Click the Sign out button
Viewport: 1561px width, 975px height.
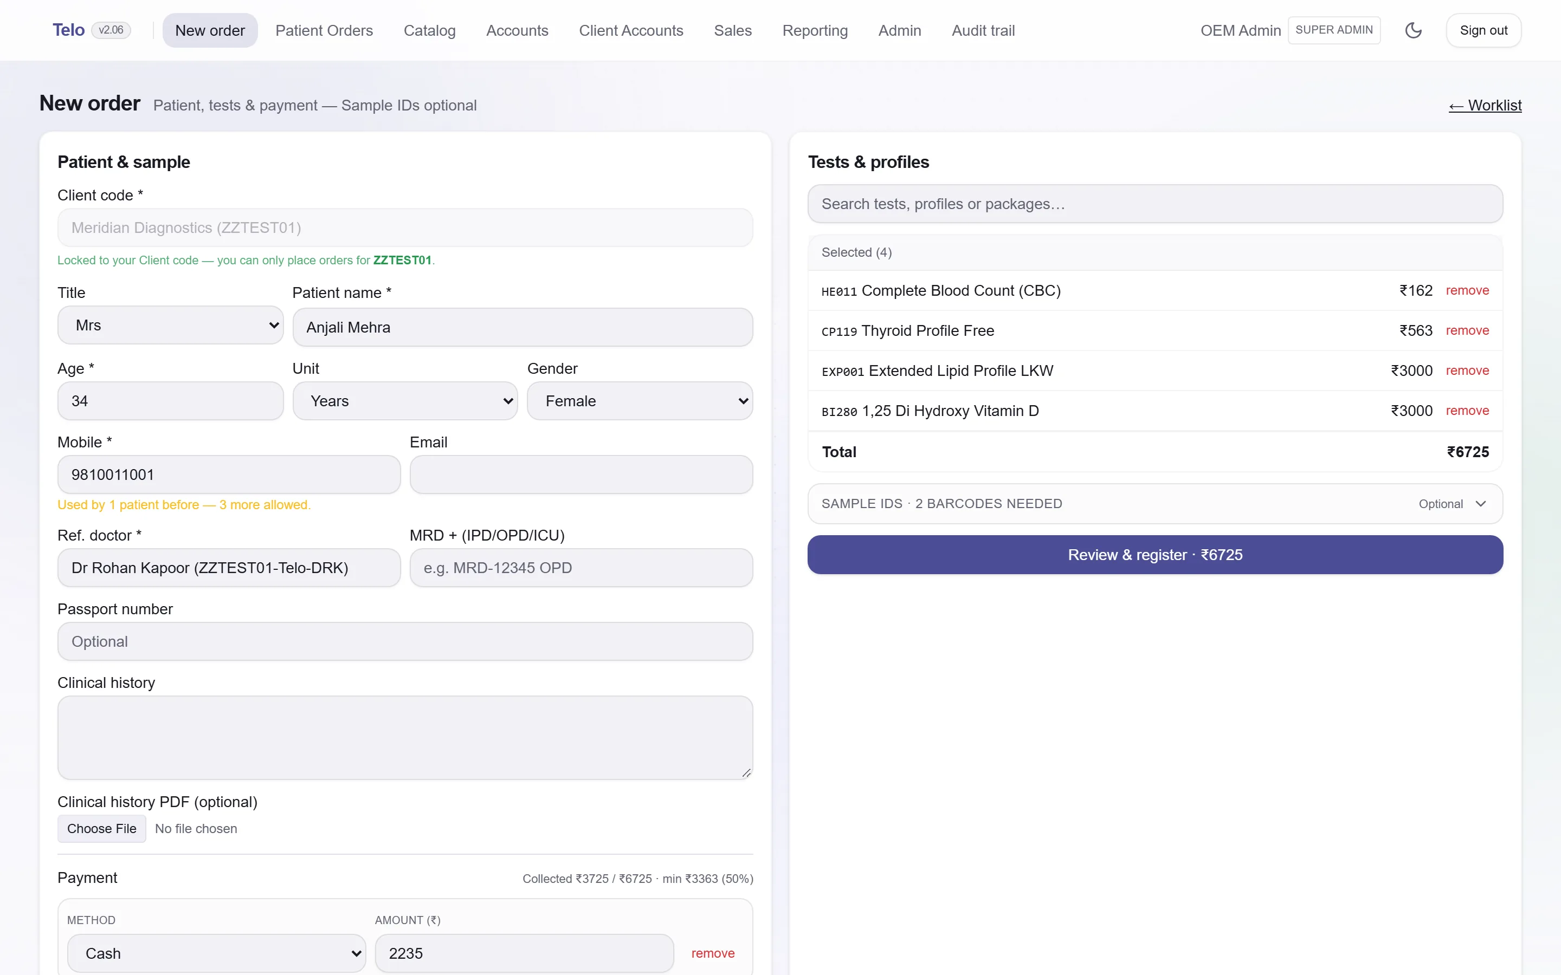(x=1483, y=30)
